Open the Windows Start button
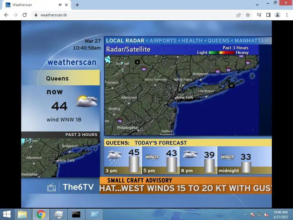The height and width of the screenshot is (220, 293). (7, 214)
